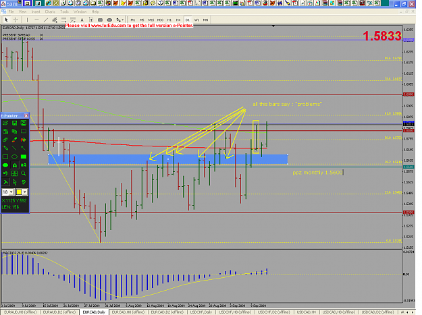Select the D1 timeframe button

[187, 20]
